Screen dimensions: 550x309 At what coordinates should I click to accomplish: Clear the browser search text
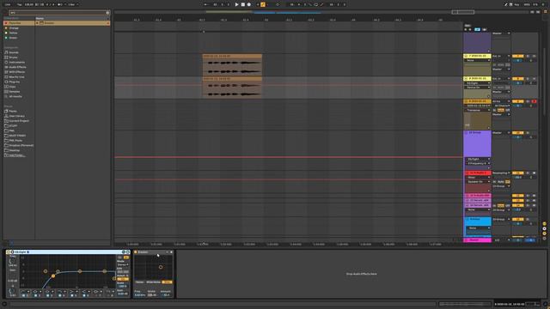[x=107, y=13]
